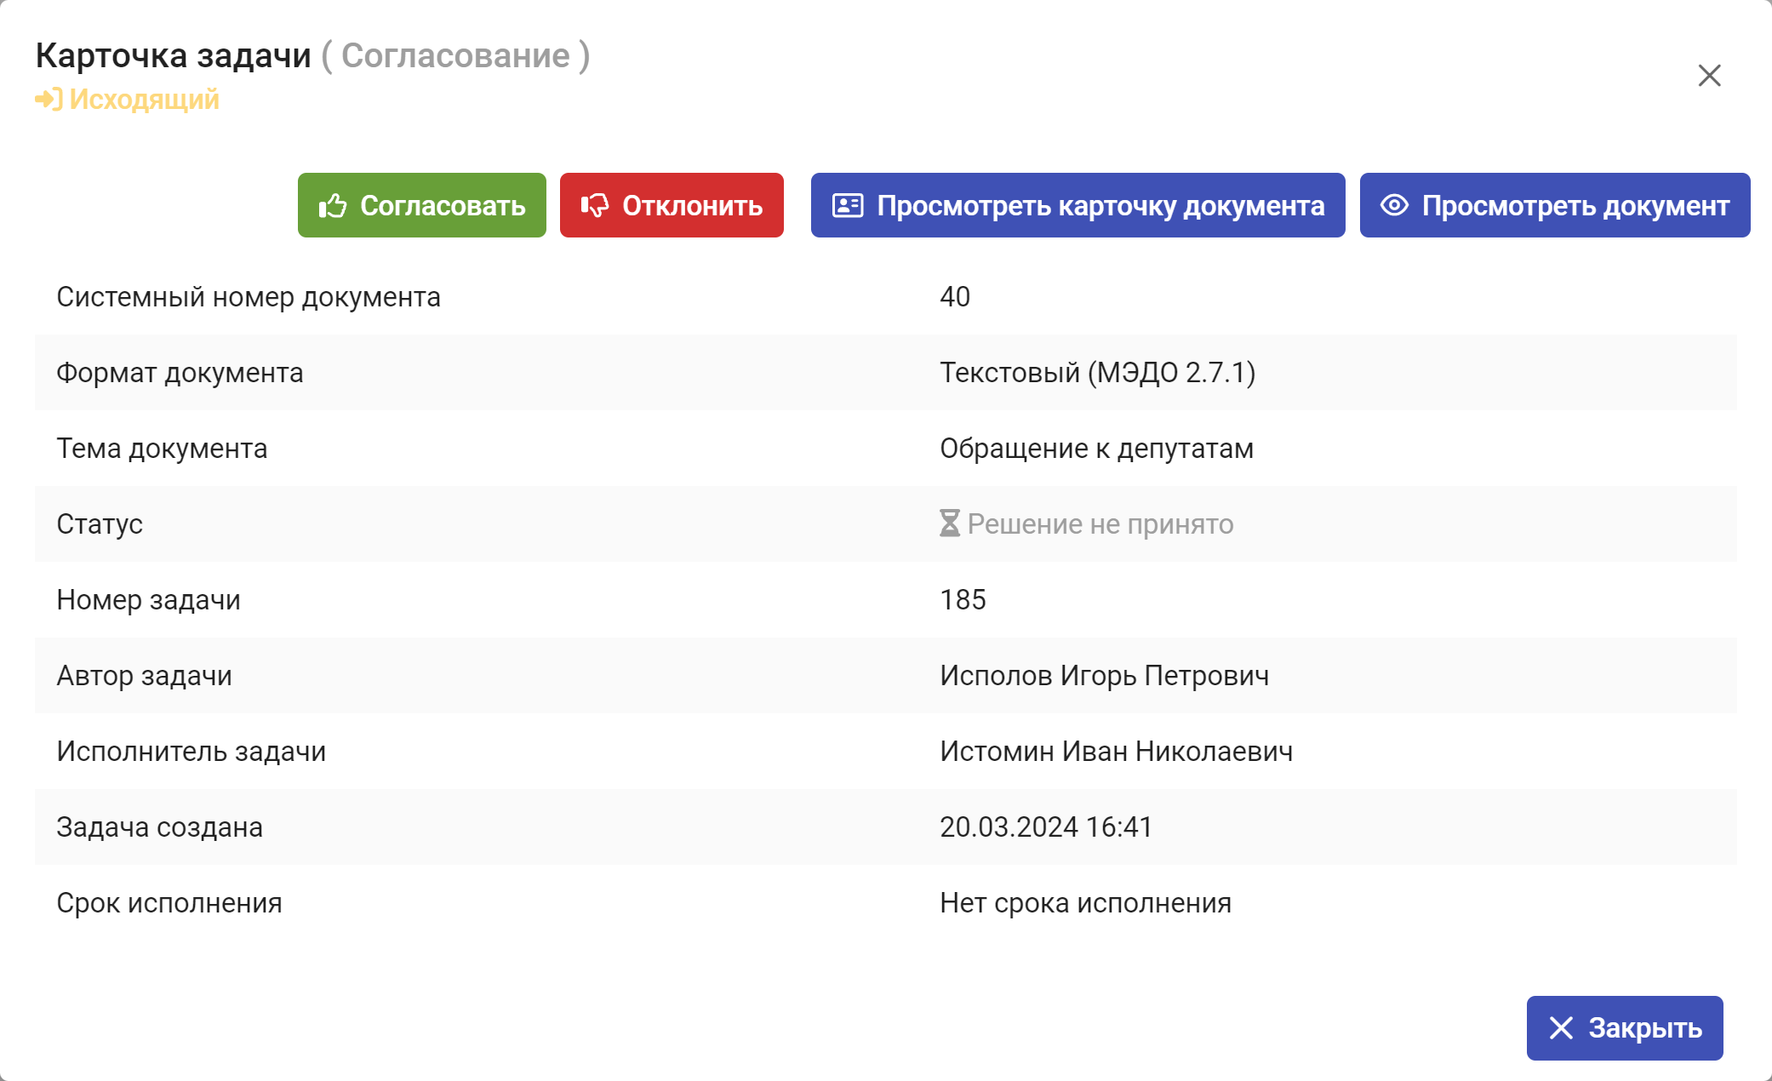Click the X icon on Закрыть button
Viewport: 1772px width, 1081px height.
1561,1027
